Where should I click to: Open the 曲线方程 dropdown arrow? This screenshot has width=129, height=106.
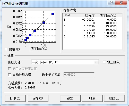96,62
